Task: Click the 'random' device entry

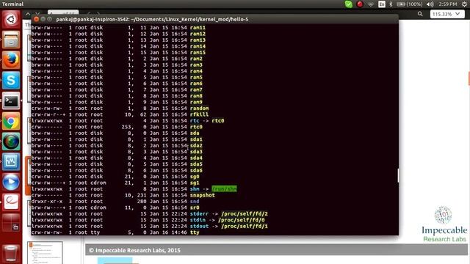Action: click(x=199, y=109)
